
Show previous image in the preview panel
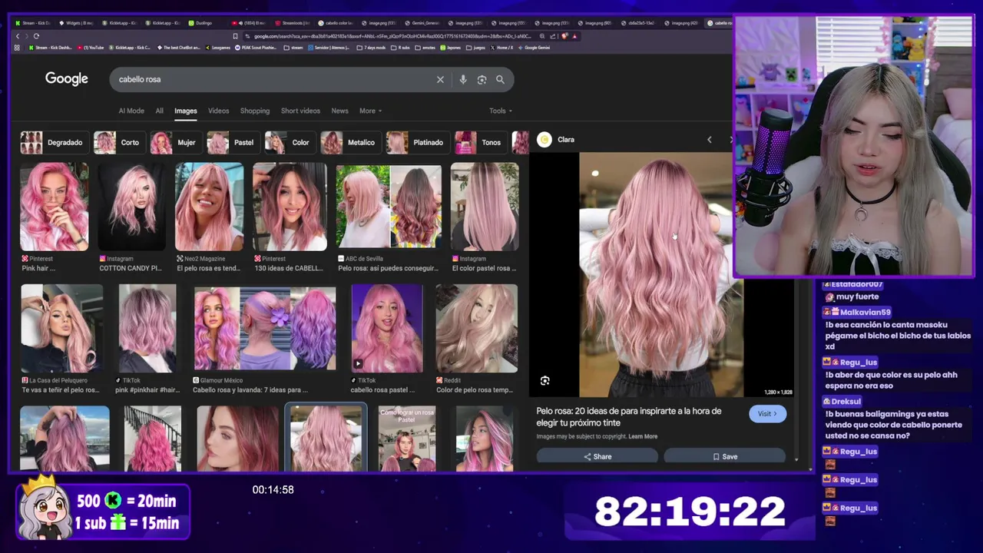pos(709,140)
